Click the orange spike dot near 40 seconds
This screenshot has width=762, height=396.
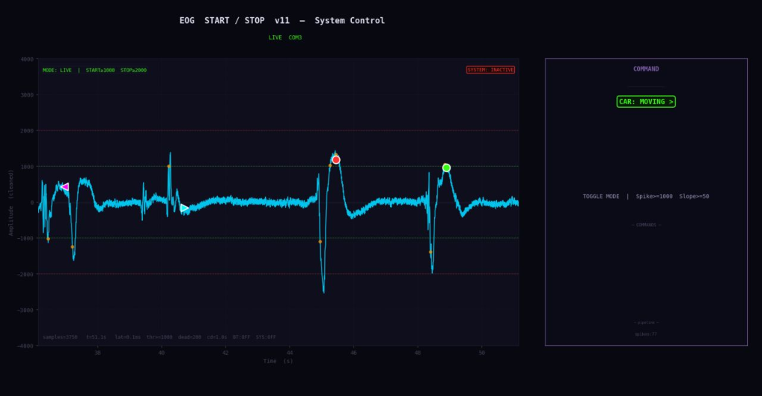[169, 166]
